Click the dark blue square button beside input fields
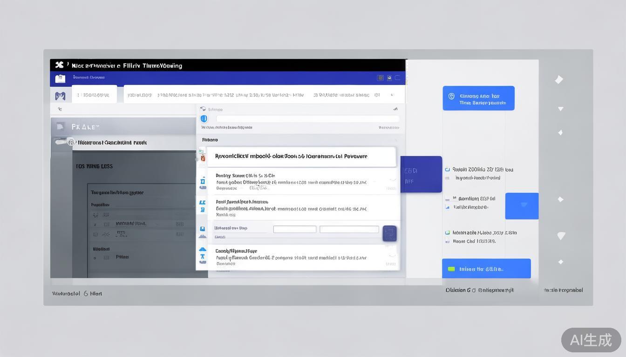This screenshot has height=357, width=626. click(389, 233)
